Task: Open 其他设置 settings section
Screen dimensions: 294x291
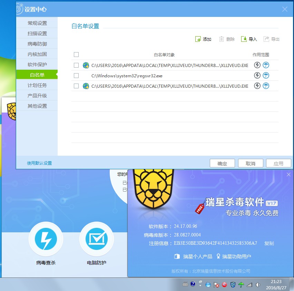Action: 37,106
